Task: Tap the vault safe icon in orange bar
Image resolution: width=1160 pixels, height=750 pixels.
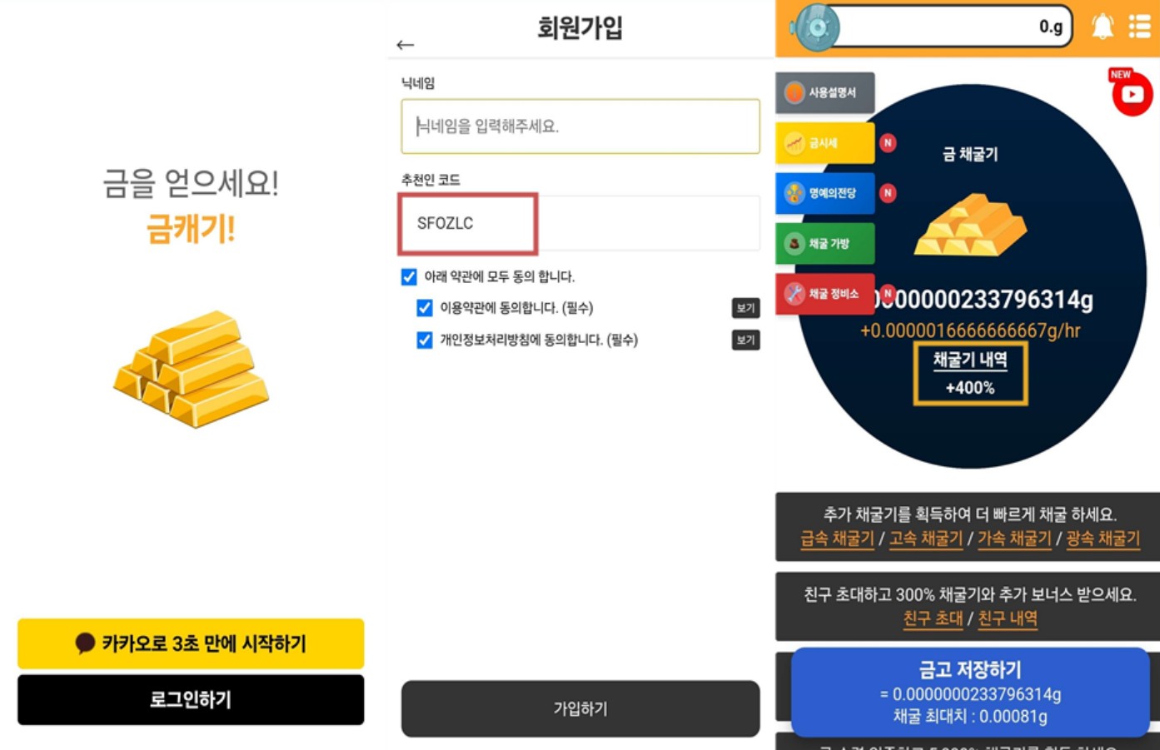Action: (816, 28)
